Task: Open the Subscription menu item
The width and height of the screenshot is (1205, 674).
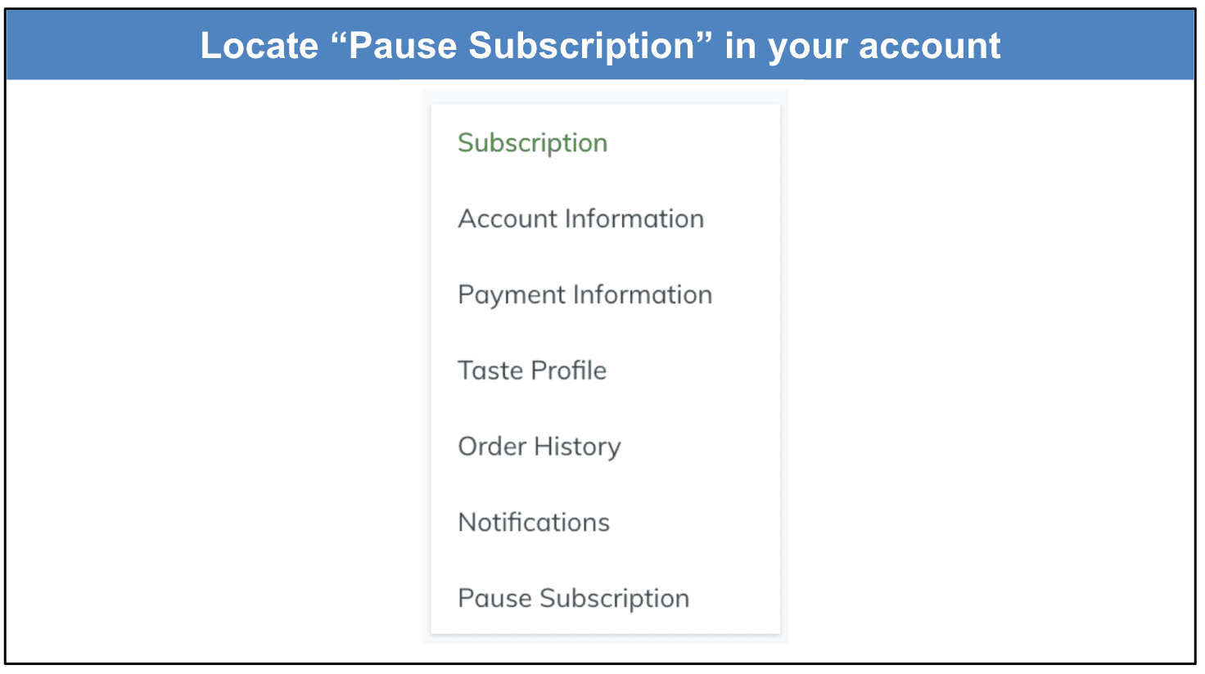Action: pos(532,143)
